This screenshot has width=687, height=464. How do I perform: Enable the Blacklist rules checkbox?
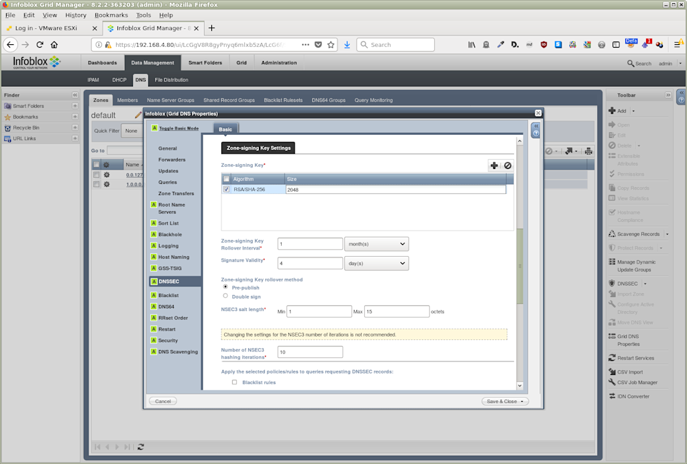click(234, 382)
